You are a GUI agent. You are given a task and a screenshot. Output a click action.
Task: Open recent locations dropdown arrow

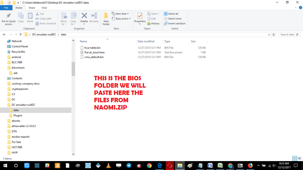(x=16, y=34)
